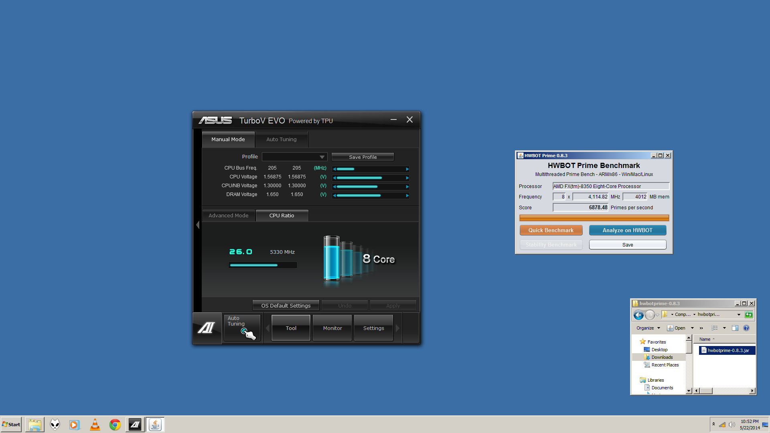This screenshot has width=770, height=433.
Task: Open the Tool menu in AI Suite
Action: (x=291, y=328)
